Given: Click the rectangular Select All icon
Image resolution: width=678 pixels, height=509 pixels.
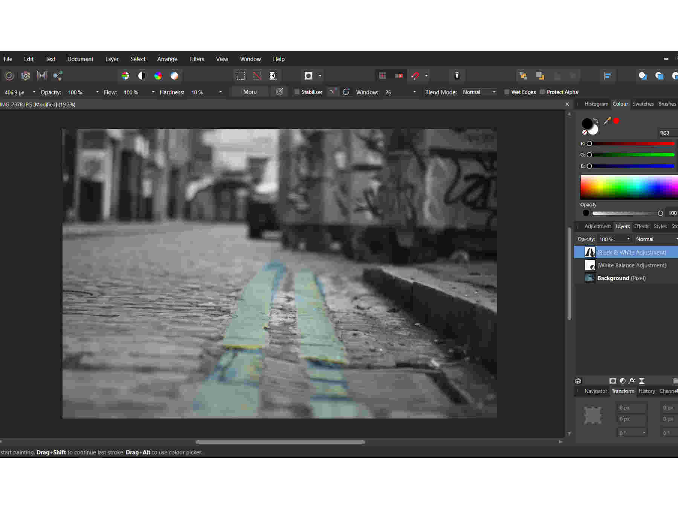Looking at the screenshot, I should [x=241, y=76].
